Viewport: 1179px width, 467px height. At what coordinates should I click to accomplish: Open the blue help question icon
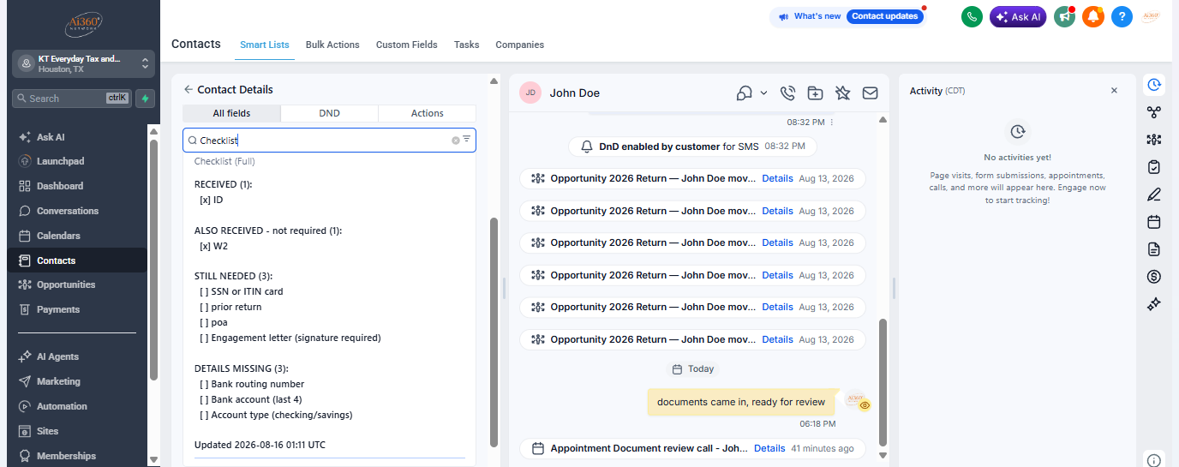coord(1122,16)
